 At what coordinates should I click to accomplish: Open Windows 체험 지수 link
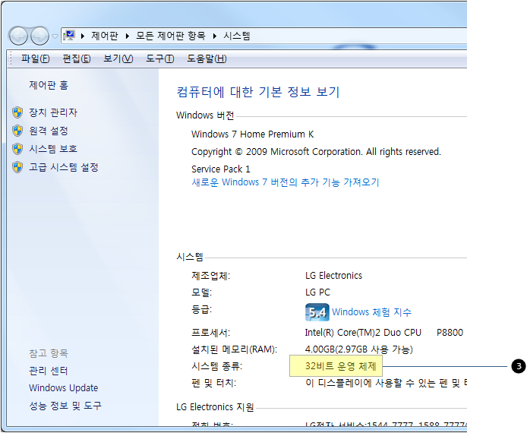coord(372,312)
